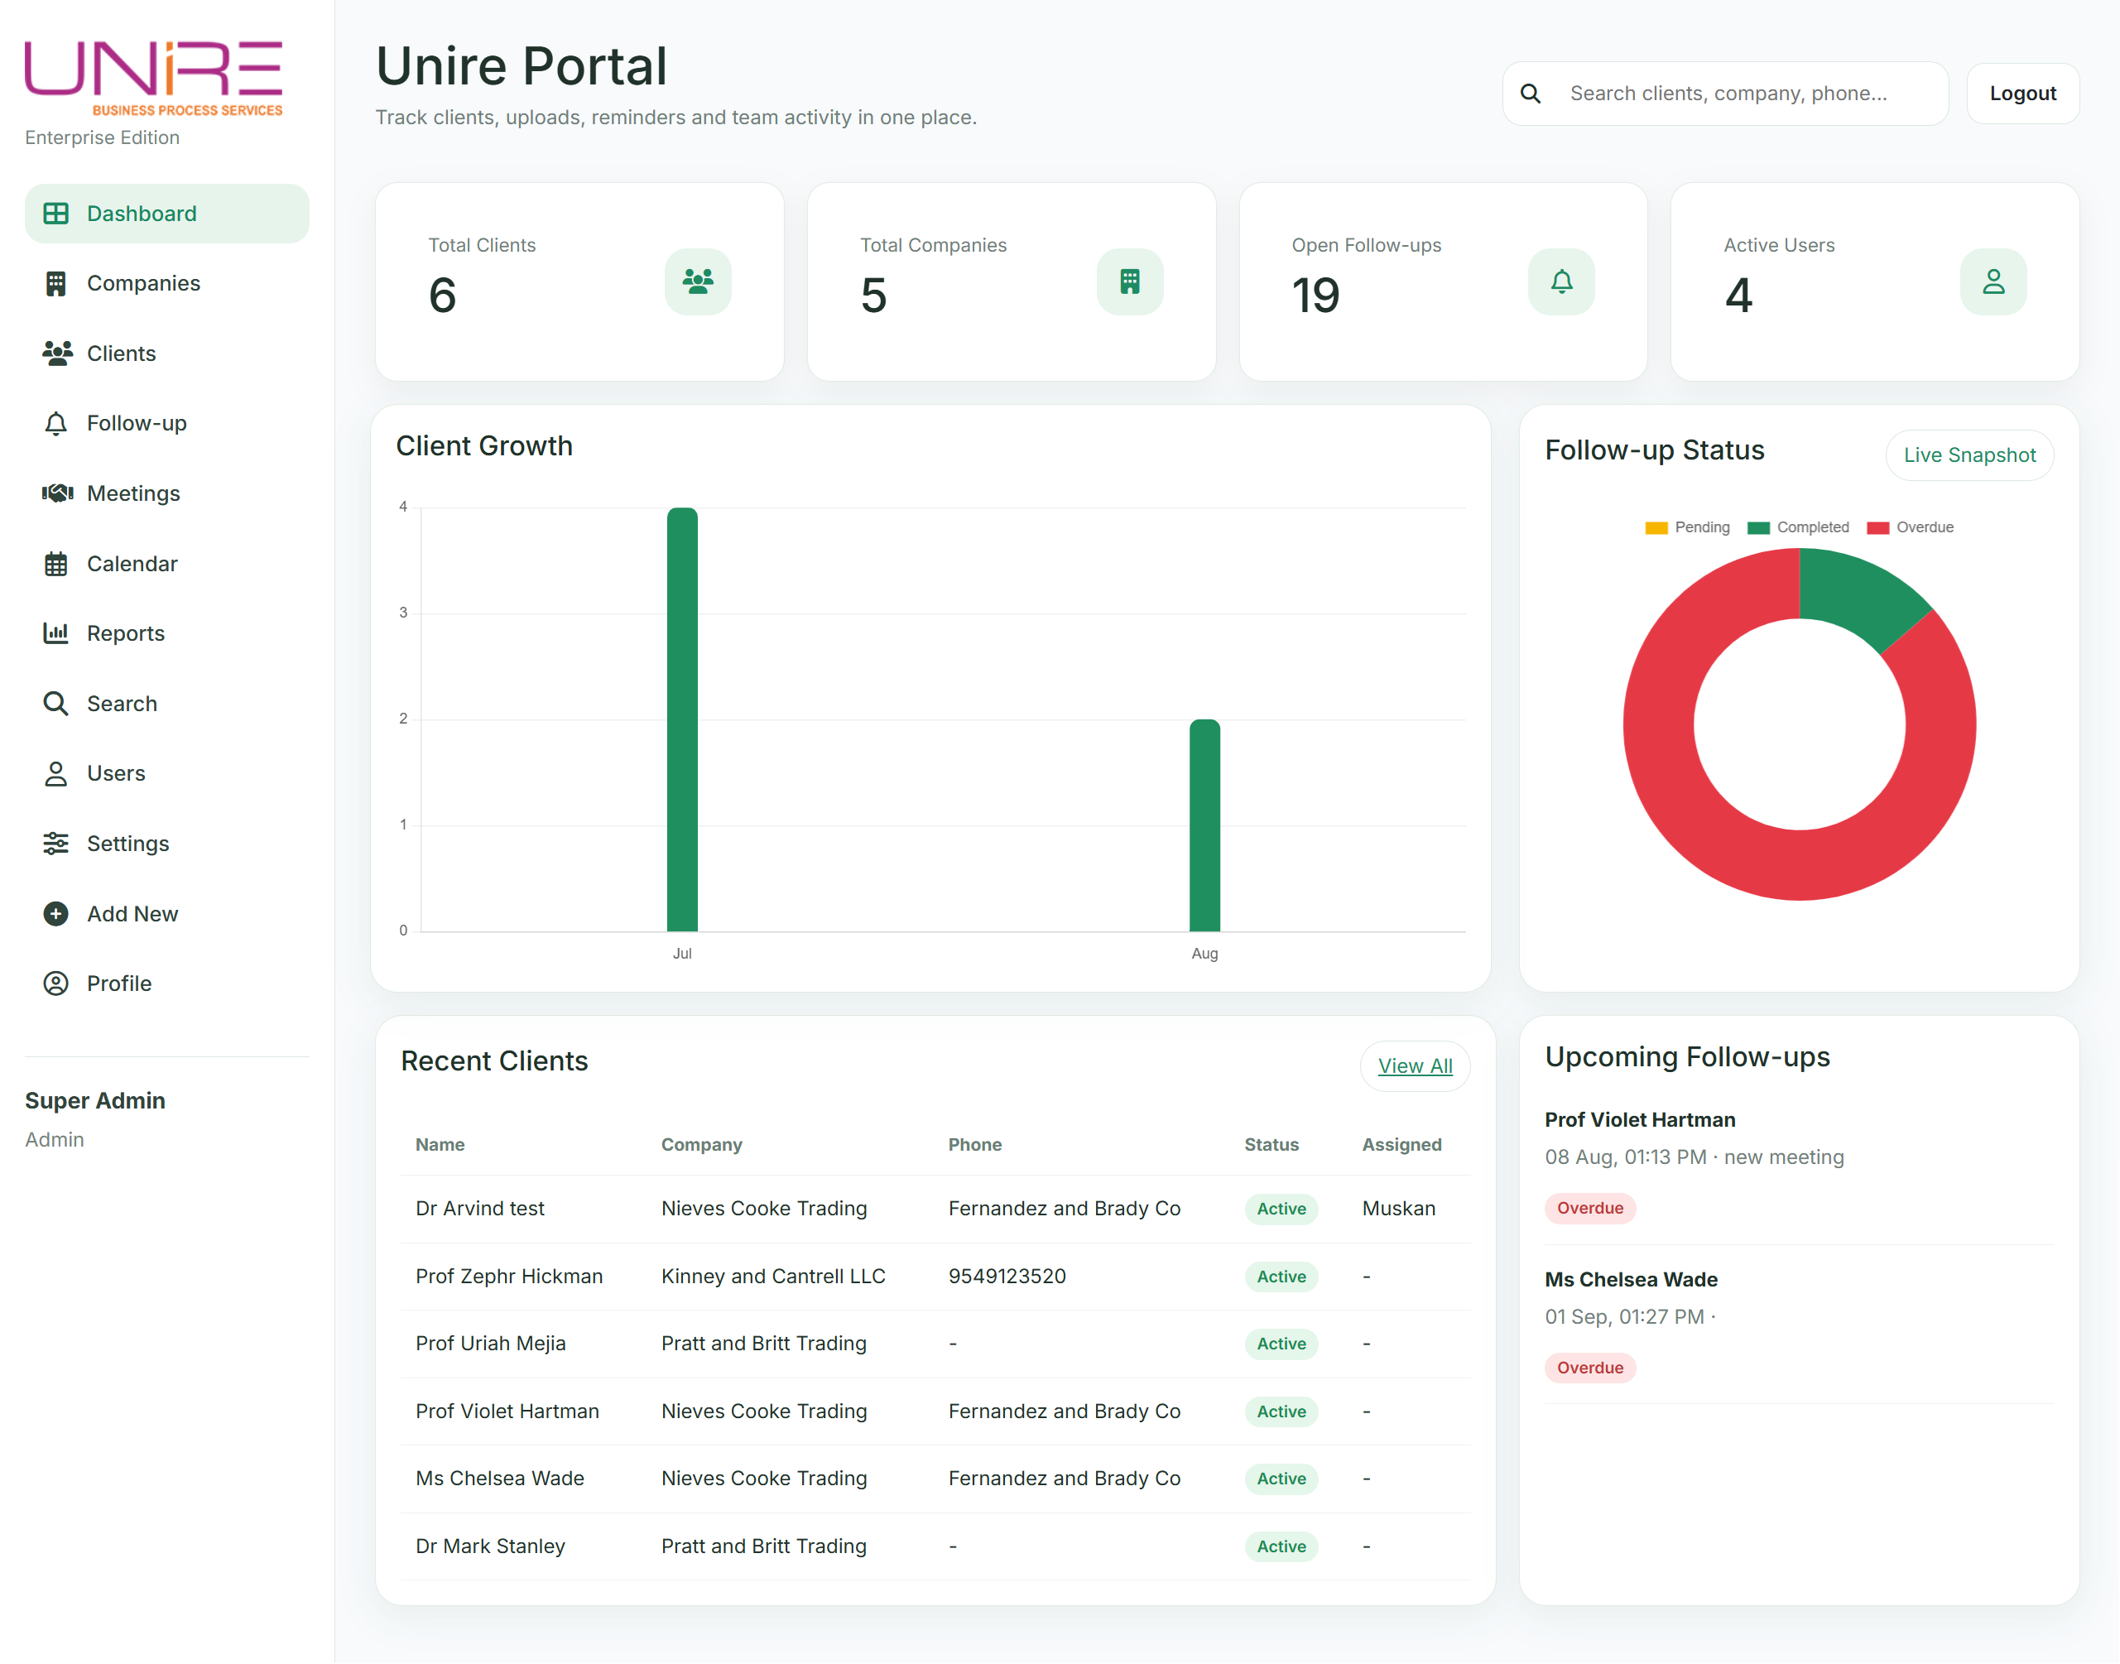
Task: Click the Aug bar in Client Growth
Action: (x=1204, y=825)
